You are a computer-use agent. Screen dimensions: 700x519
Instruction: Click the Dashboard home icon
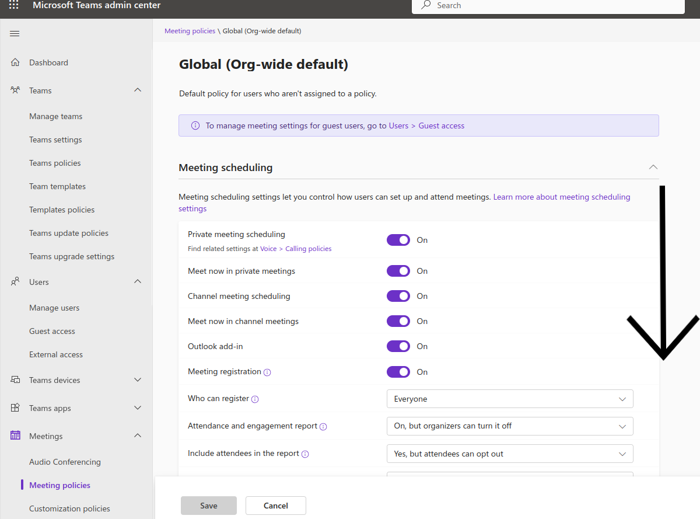coord(15,62)
